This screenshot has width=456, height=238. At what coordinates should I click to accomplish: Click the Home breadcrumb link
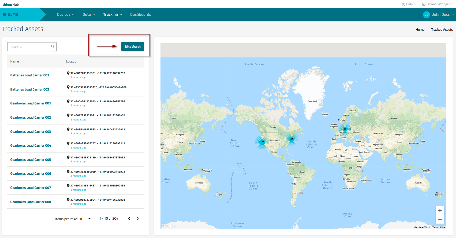(420, 30)
